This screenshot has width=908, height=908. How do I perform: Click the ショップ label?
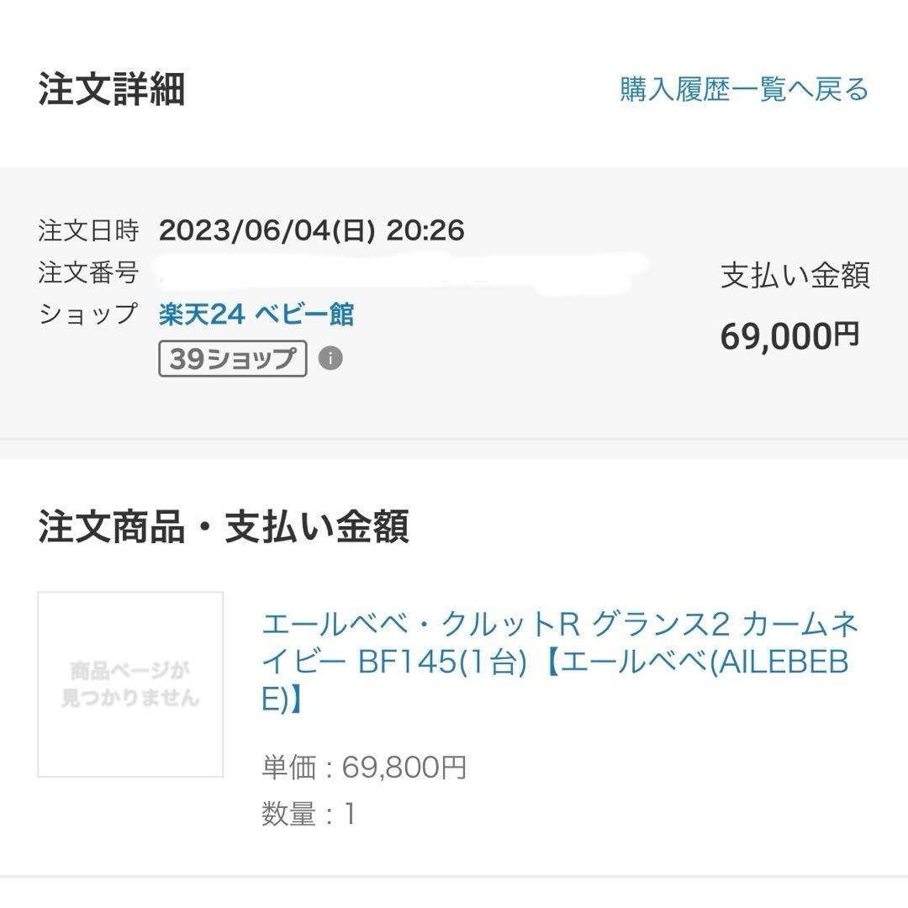[x=88, y=314]
